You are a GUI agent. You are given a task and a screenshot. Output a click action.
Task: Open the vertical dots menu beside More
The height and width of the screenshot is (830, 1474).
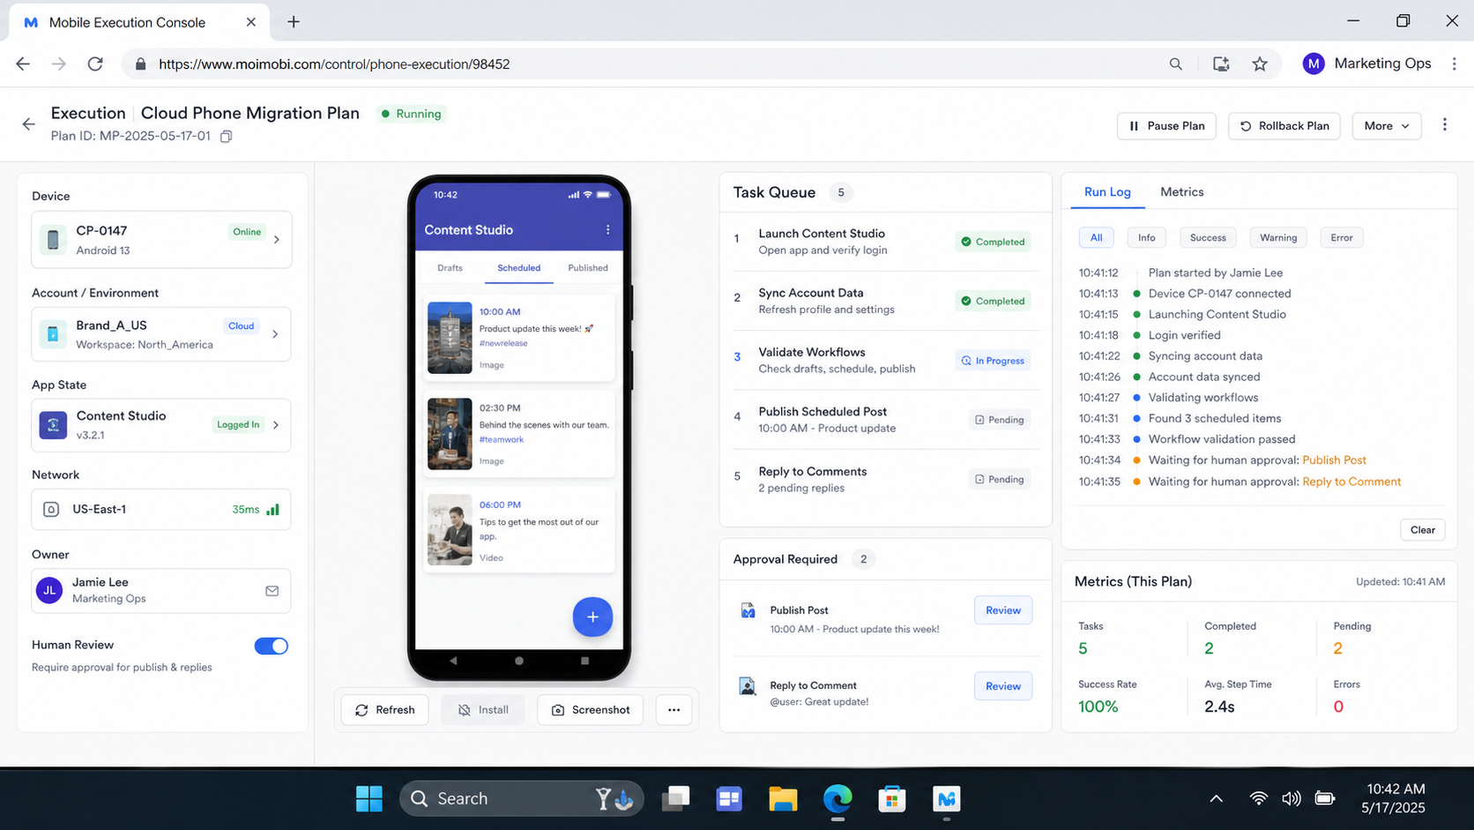point(1444,125)
